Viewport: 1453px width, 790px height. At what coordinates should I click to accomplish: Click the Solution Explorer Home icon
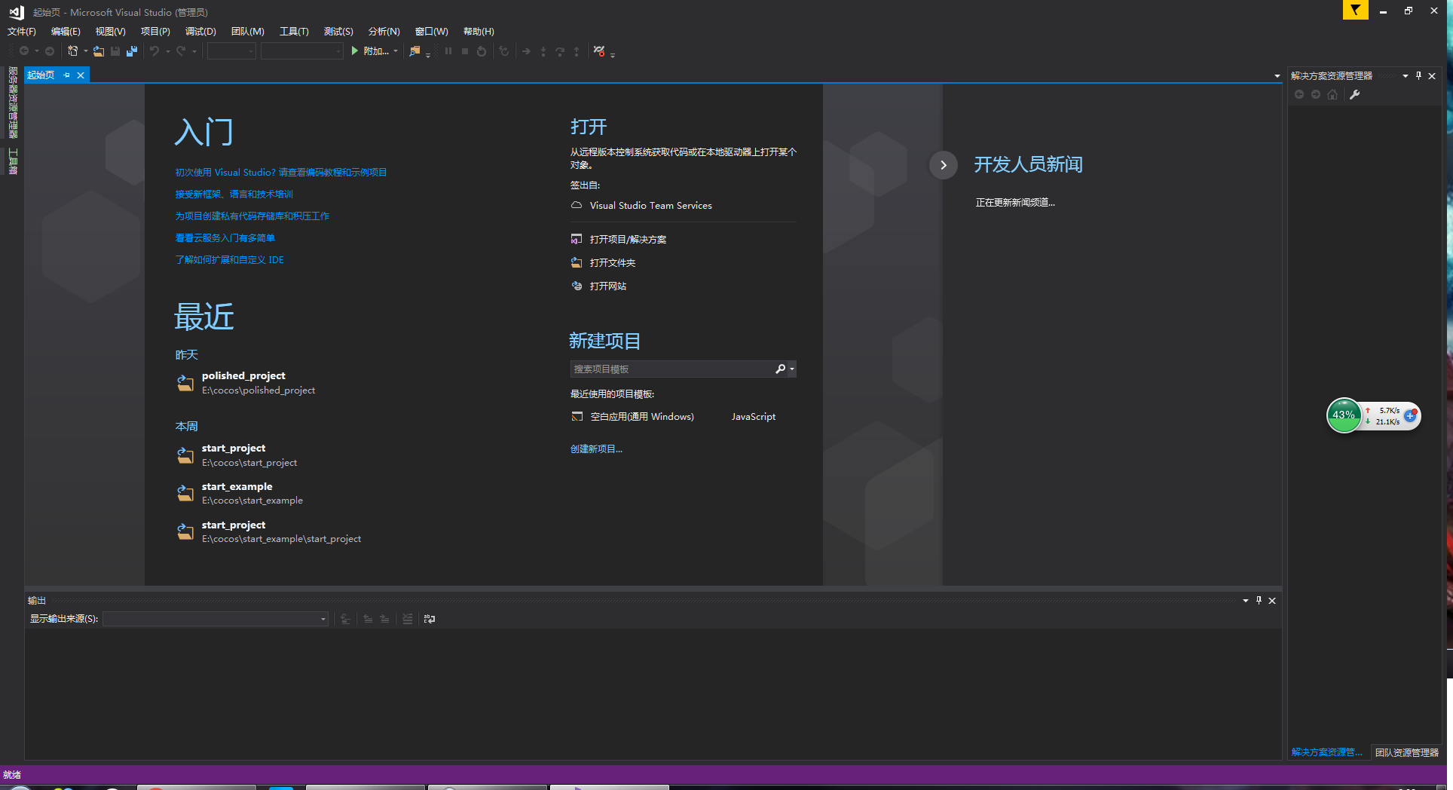(1332, 94)
